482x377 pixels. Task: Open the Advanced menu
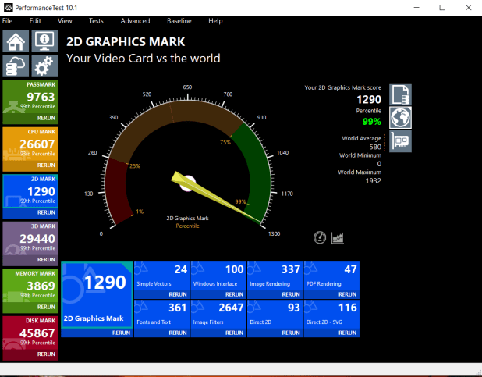[x=135, y=21]
